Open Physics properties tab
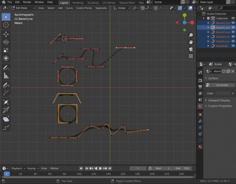Screen dimensions: 236x184 (200, 128)
